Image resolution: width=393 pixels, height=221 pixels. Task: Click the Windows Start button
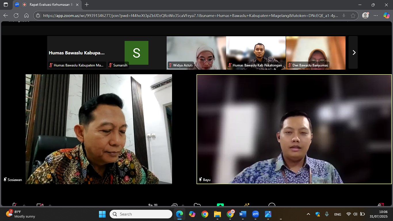point(102,214)
